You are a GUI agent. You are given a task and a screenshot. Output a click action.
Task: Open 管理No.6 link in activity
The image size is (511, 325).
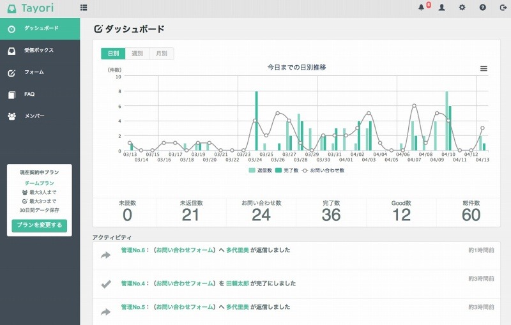(x=133, y=250)
